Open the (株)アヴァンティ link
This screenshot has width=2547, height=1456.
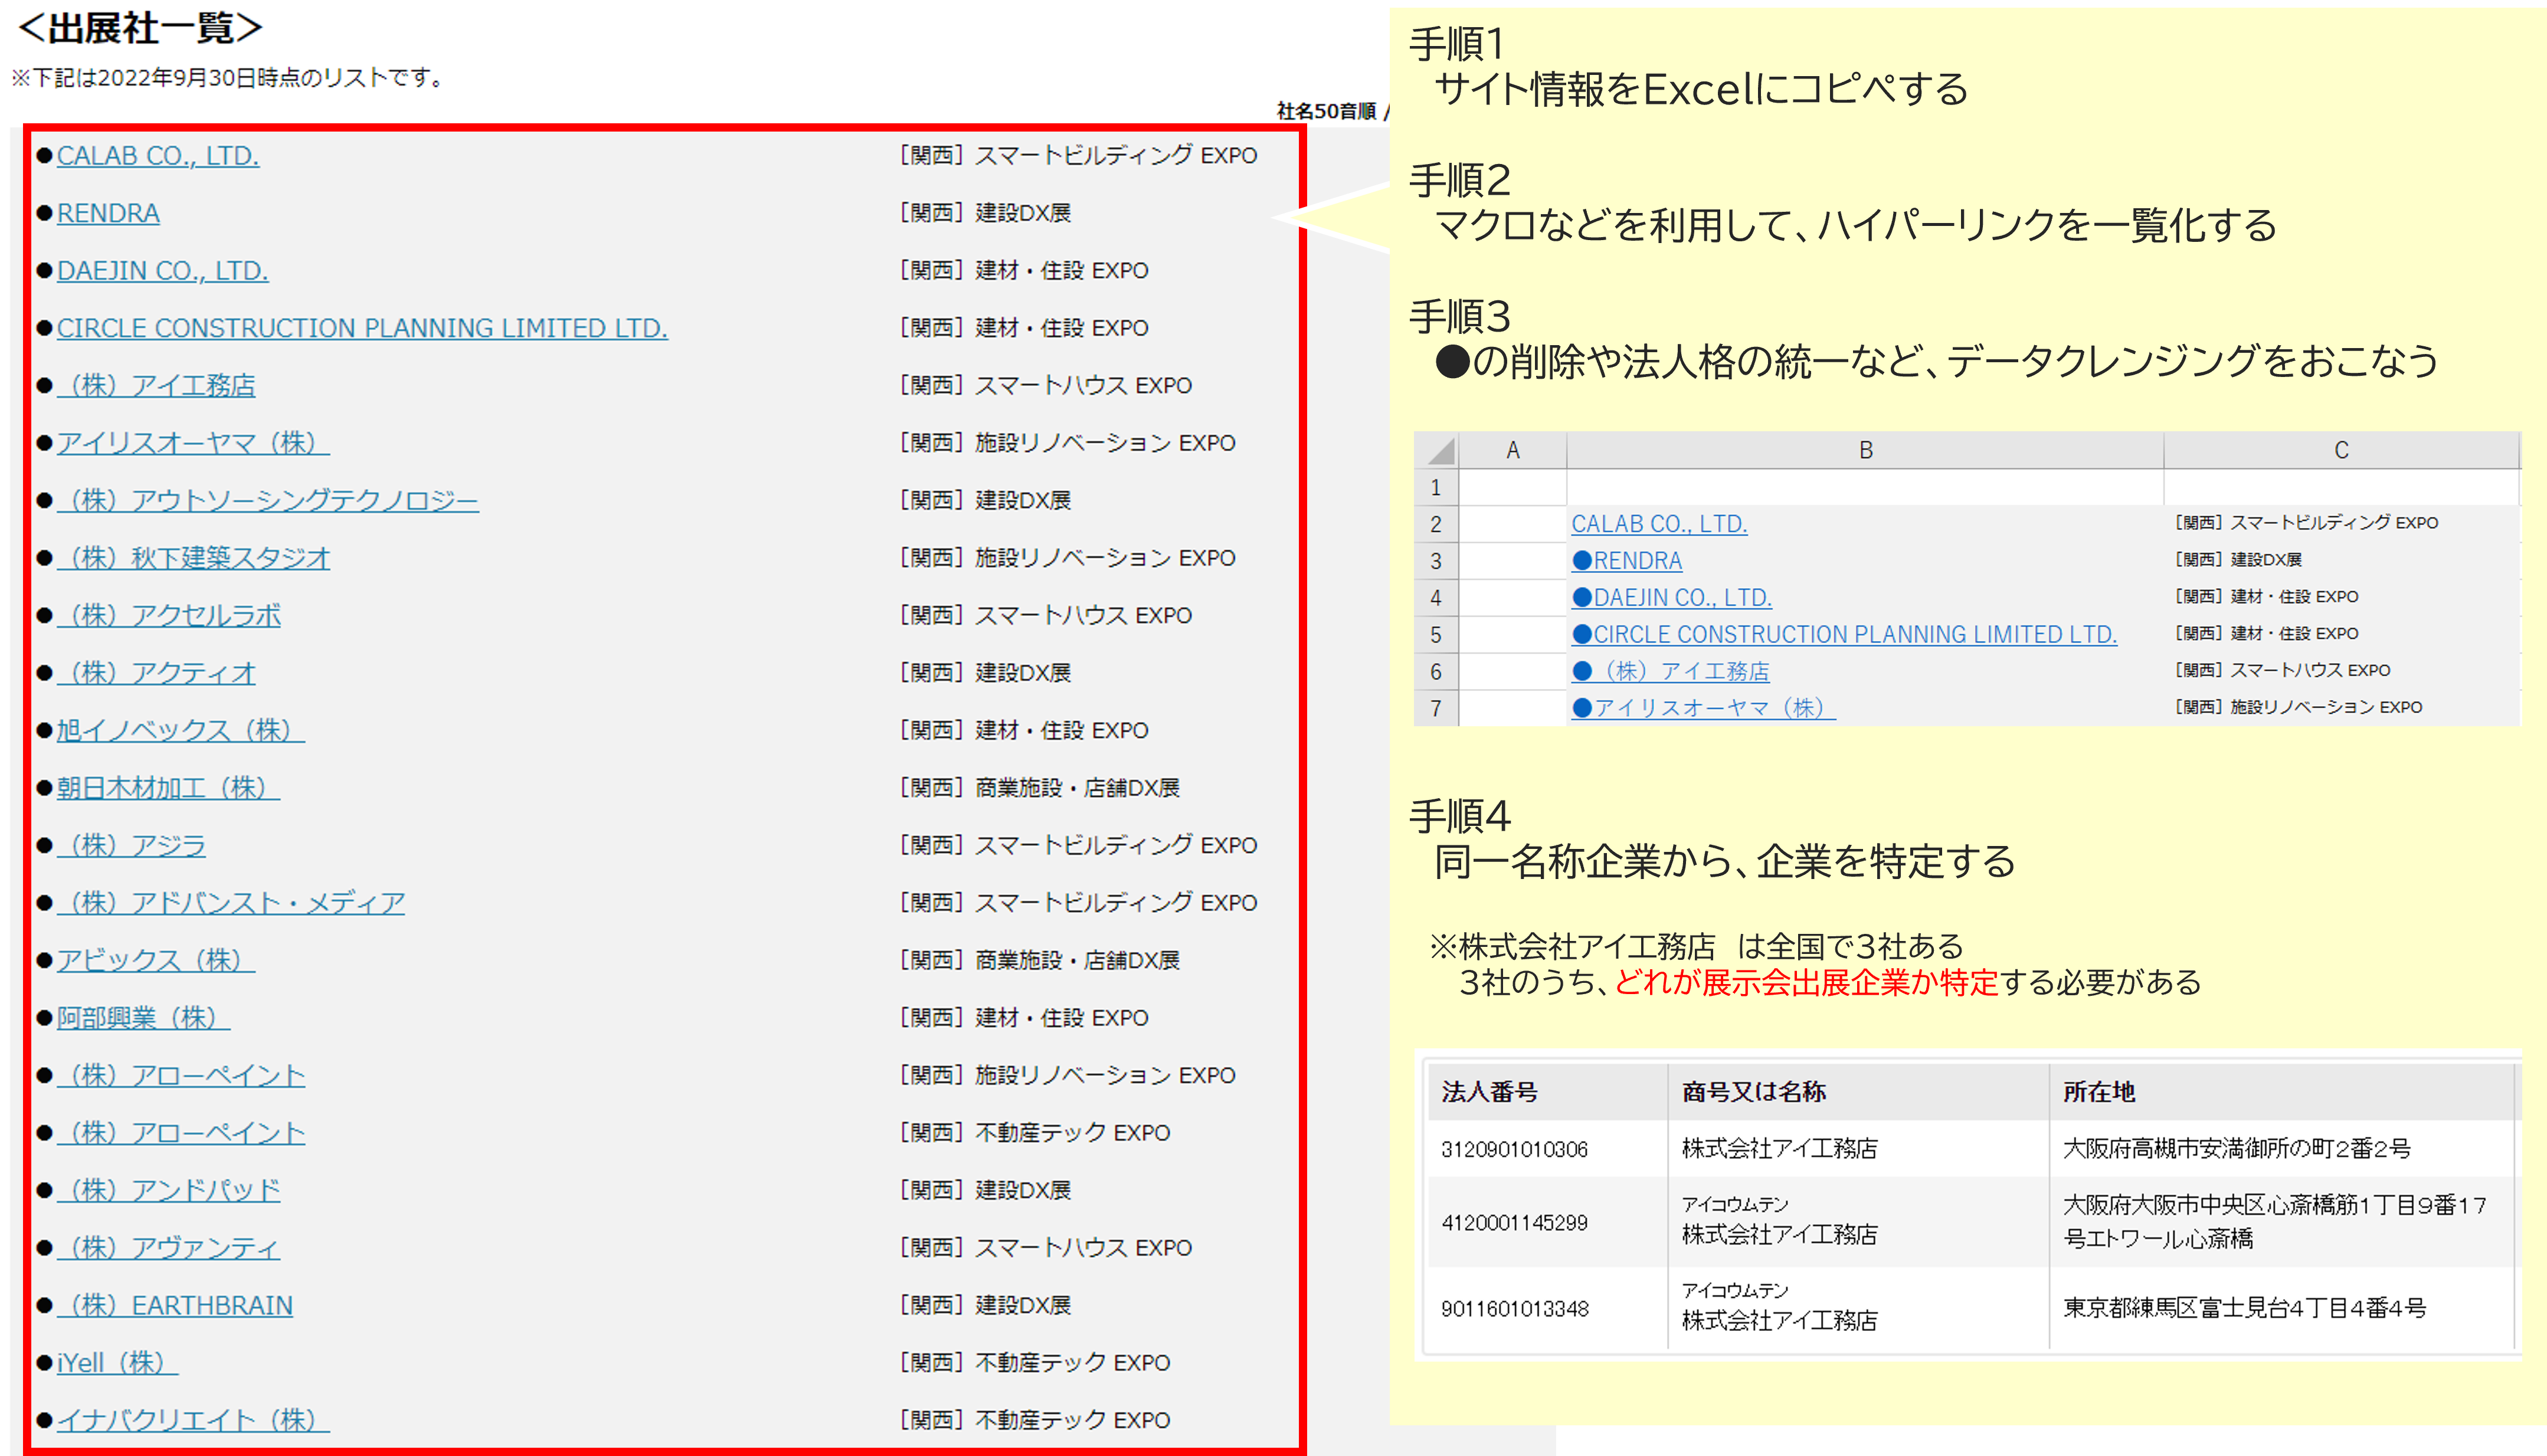(168, 1248)
